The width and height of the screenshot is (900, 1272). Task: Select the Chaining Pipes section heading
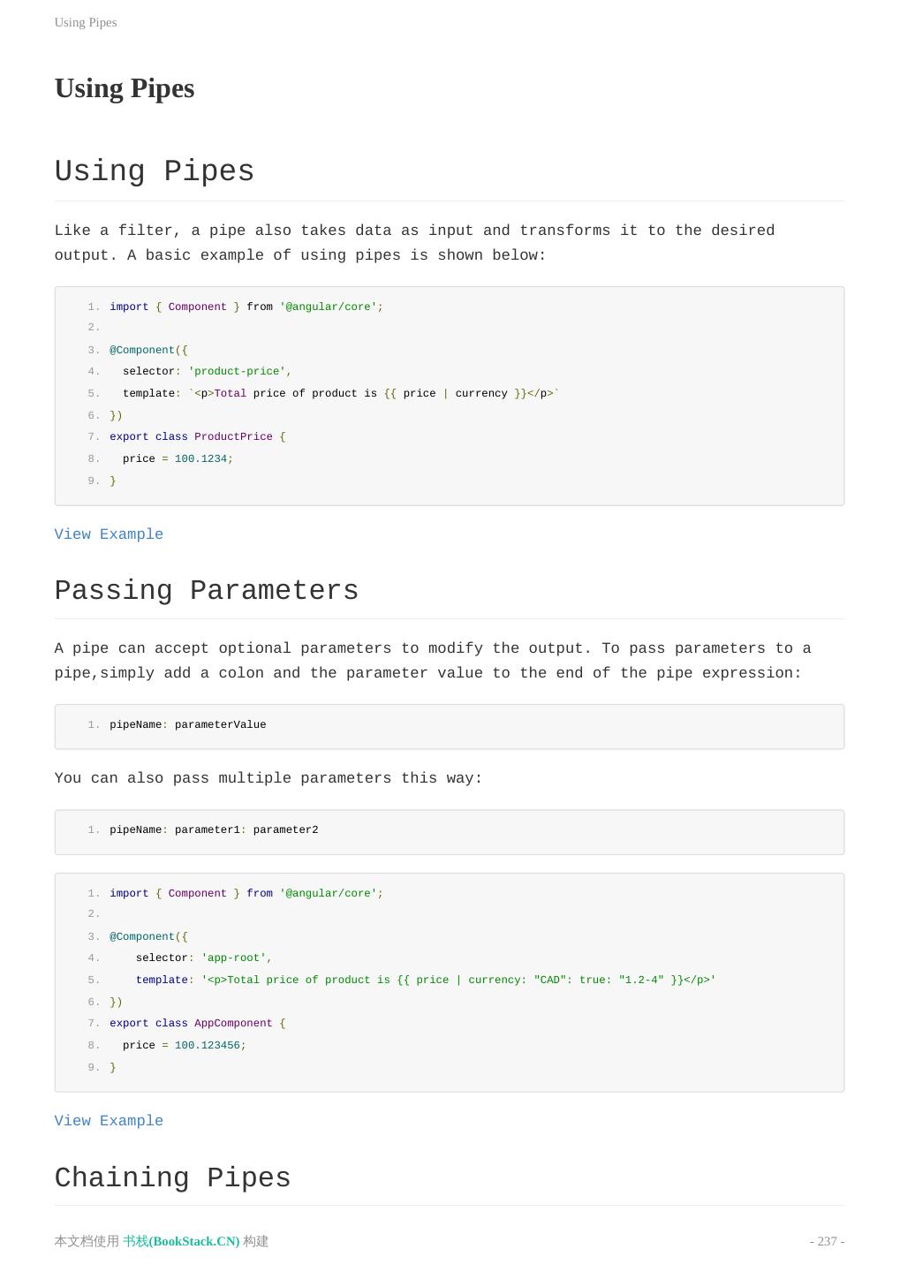(173, 1178)
